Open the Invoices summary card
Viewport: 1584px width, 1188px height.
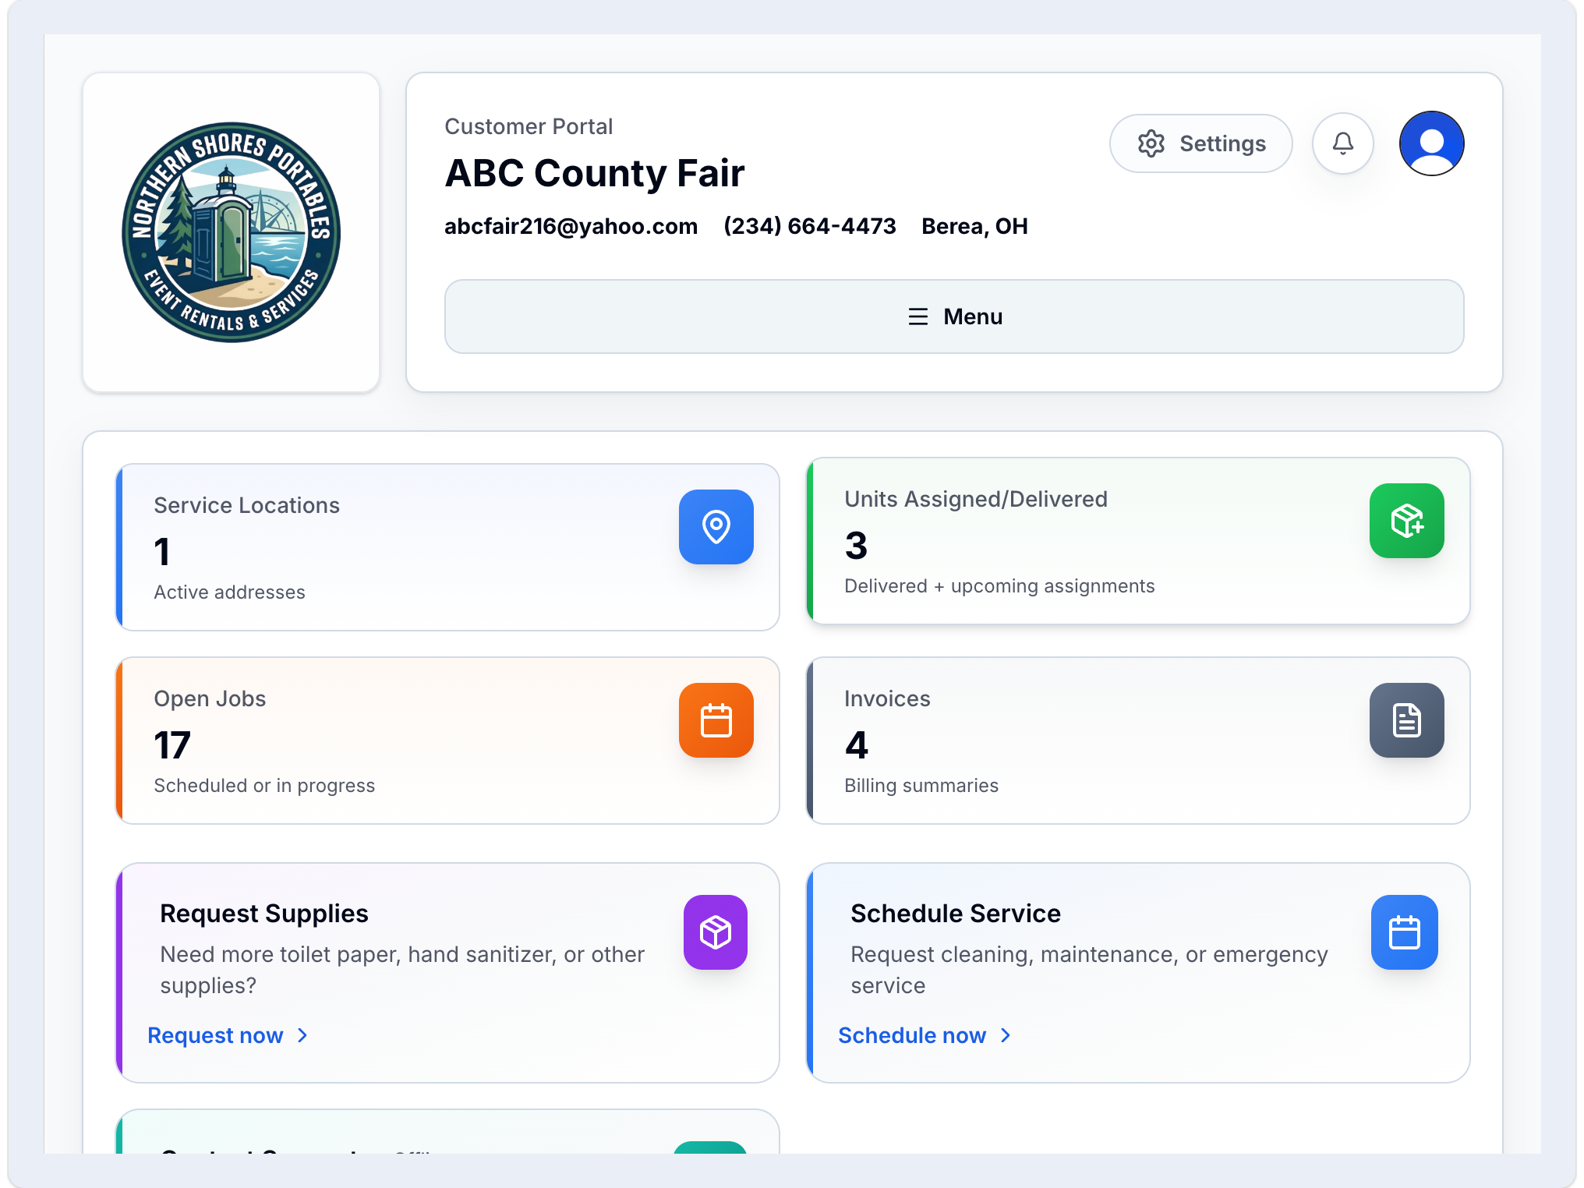(1091, 741)
